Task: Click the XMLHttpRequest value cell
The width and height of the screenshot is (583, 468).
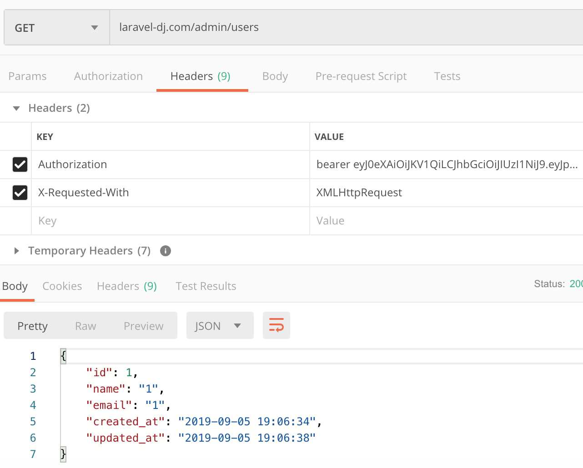Action: point(447,193)
